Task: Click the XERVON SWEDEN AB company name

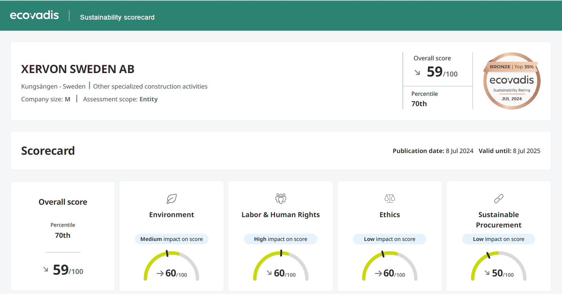Action: click(x=78, y=69)
